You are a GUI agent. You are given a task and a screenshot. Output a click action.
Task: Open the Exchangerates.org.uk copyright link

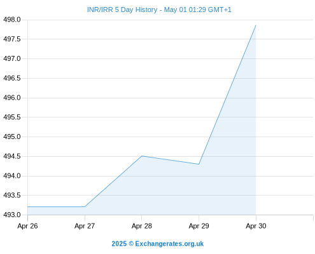pyautogui.click(x=158, y=244)
